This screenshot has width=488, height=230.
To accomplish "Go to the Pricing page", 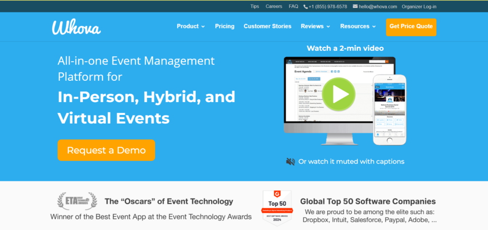I will [x=225, y=27].
